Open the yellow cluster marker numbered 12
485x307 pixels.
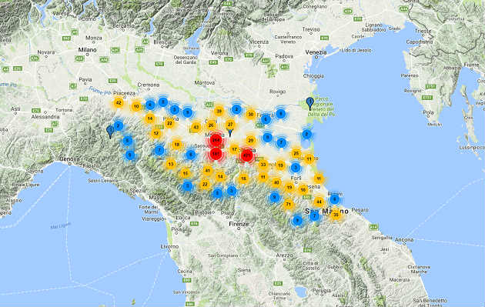(156, 134)
